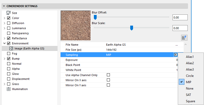Viewport: 204px width, 105px height.
Task: Click the File Name browse ellipsis
Action: click(x=177, y=45)
